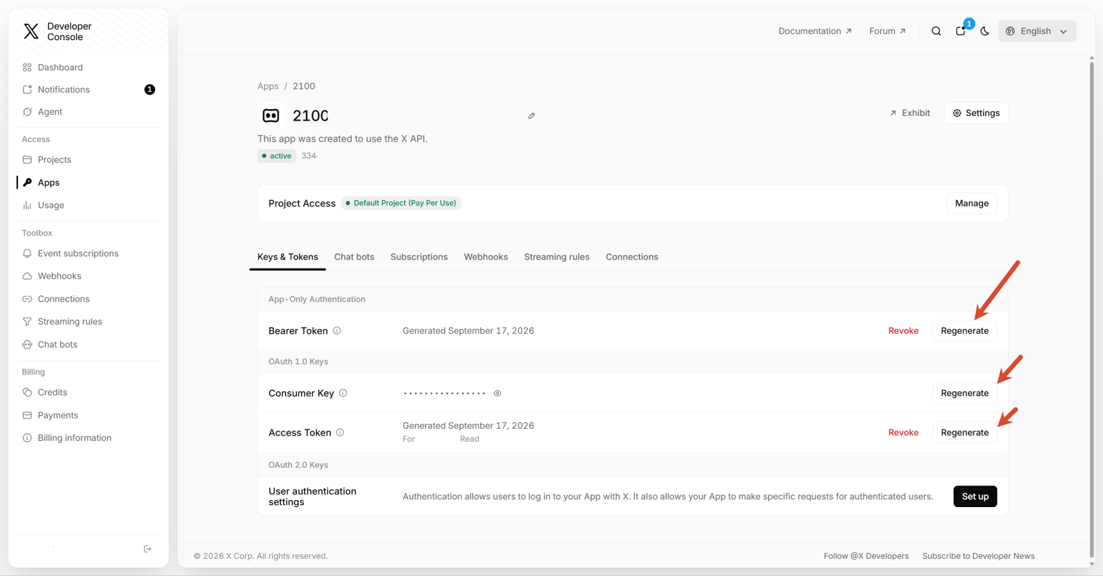Image resolution: width=1103 pixels, height=576 pixels.
Task: Open the Forum link
Action: (x=887, y=31)
